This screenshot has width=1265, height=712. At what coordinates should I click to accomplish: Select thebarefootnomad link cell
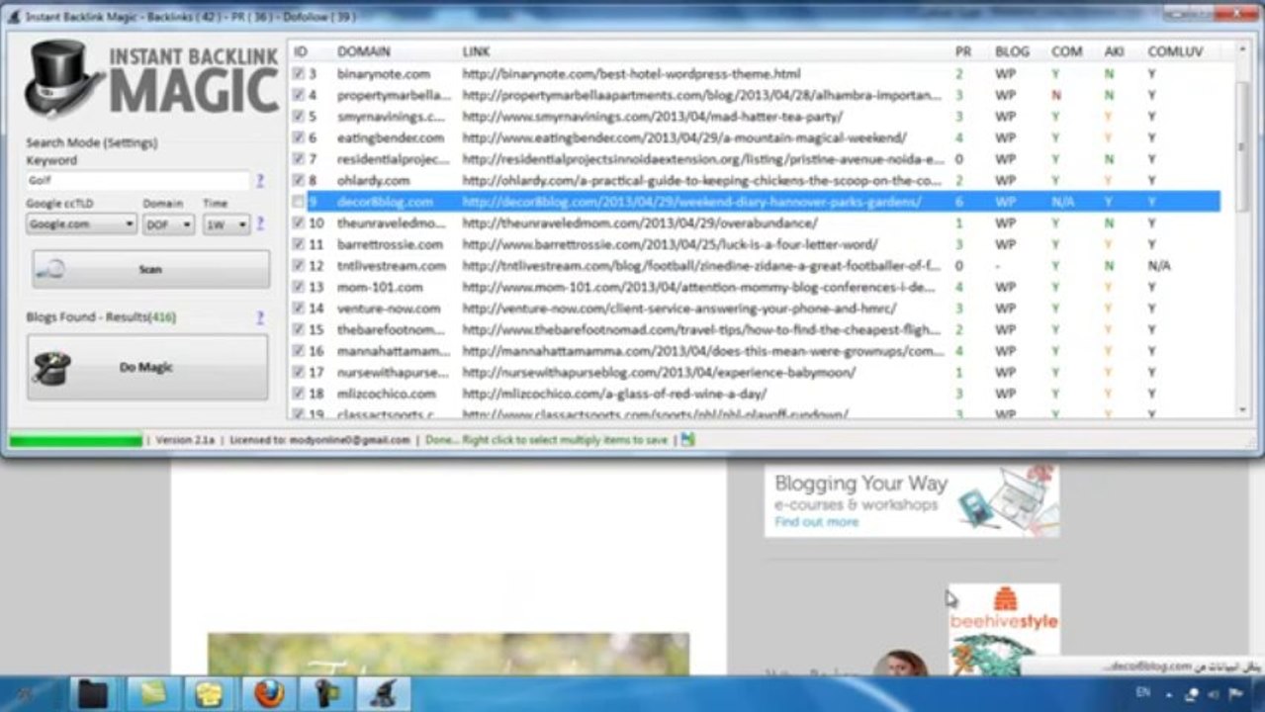(x=701, y=330)
